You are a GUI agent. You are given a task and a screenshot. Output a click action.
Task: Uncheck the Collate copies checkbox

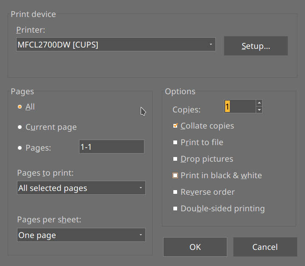(x=175, y=126)
